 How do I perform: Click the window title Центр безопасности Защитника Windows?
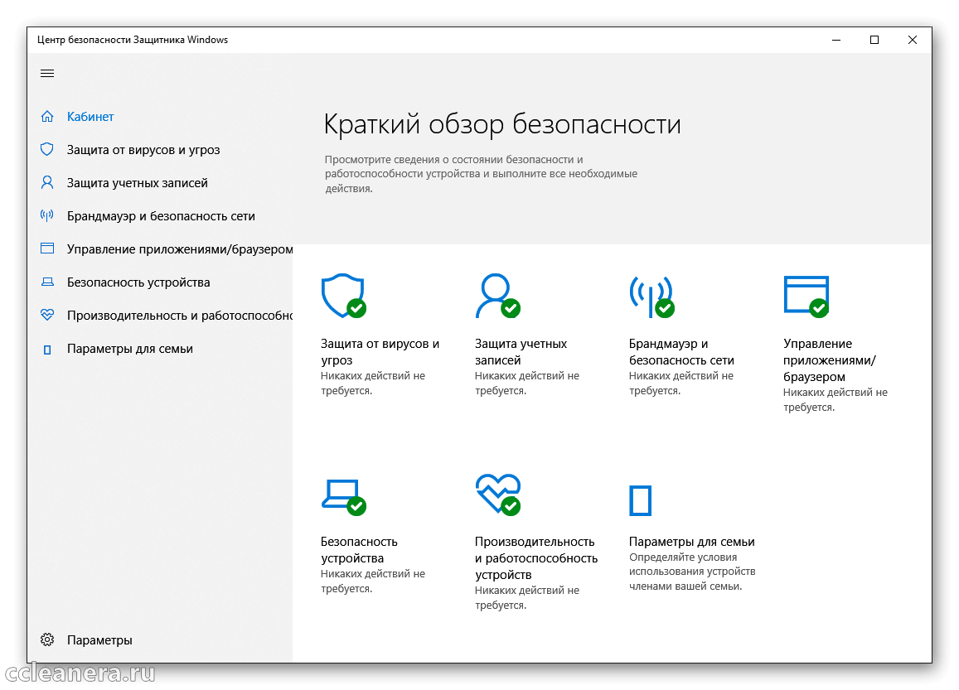coord(133,40)
